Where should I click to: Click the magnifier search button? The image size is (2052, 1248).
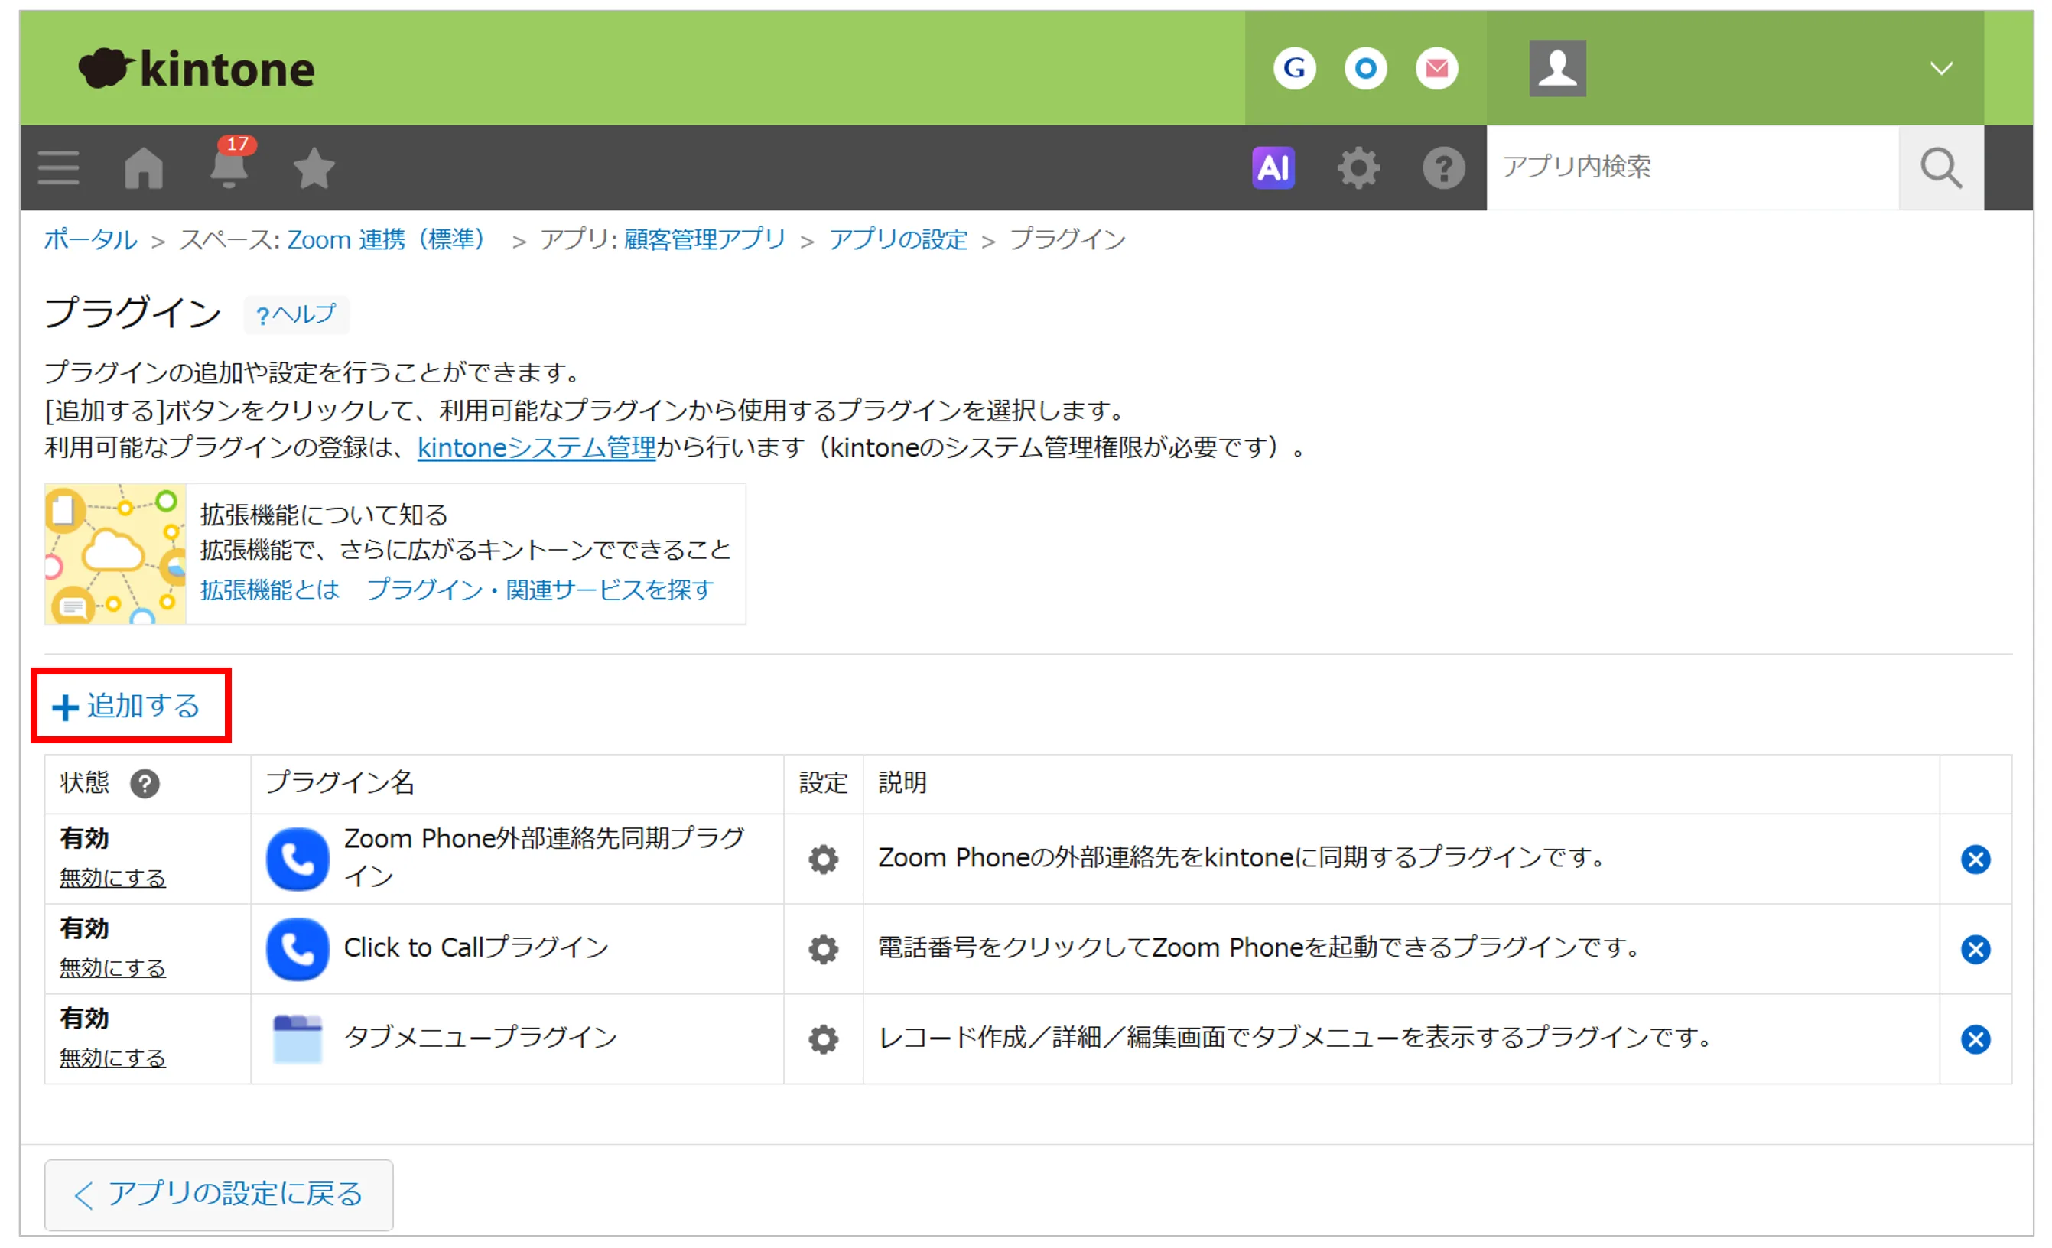pos(1941,167)
